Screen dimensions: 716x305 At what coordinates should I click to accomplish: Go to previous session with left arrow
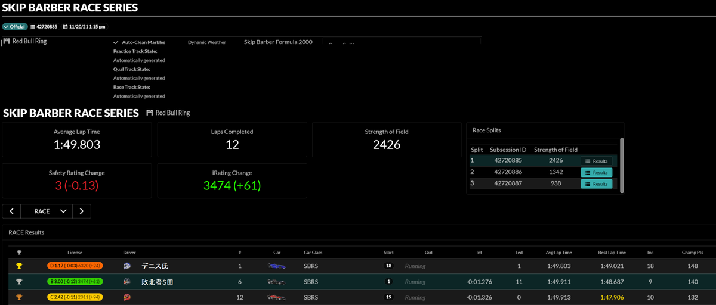click(x=11, y=211)
